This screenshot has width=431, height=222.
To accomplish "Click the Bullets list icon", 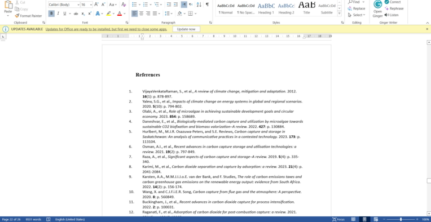I will click(x=134, y=5).
